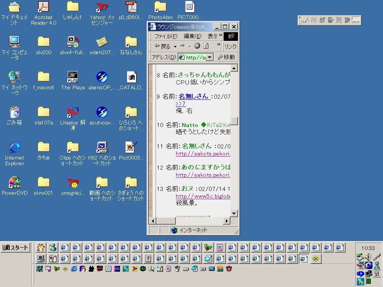Click the 移動 (Go) button
This screenshot has width=383, height=287.
(x=226, y=57)
